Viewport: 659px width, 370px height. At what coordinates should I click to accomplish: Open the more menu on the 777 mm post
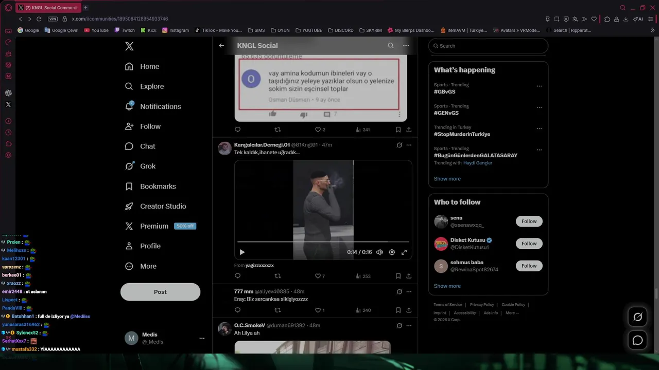tap(409, 292)
